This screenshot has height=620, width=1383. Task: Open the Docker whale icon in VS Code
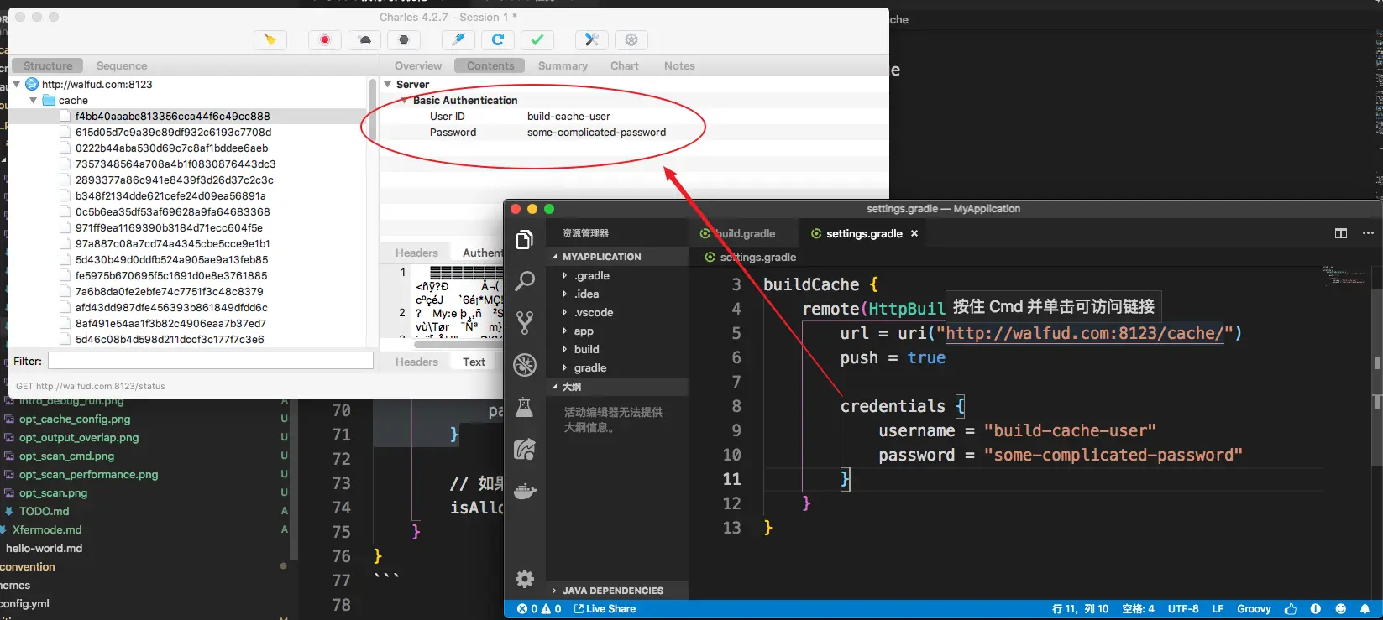click(525, 492)
